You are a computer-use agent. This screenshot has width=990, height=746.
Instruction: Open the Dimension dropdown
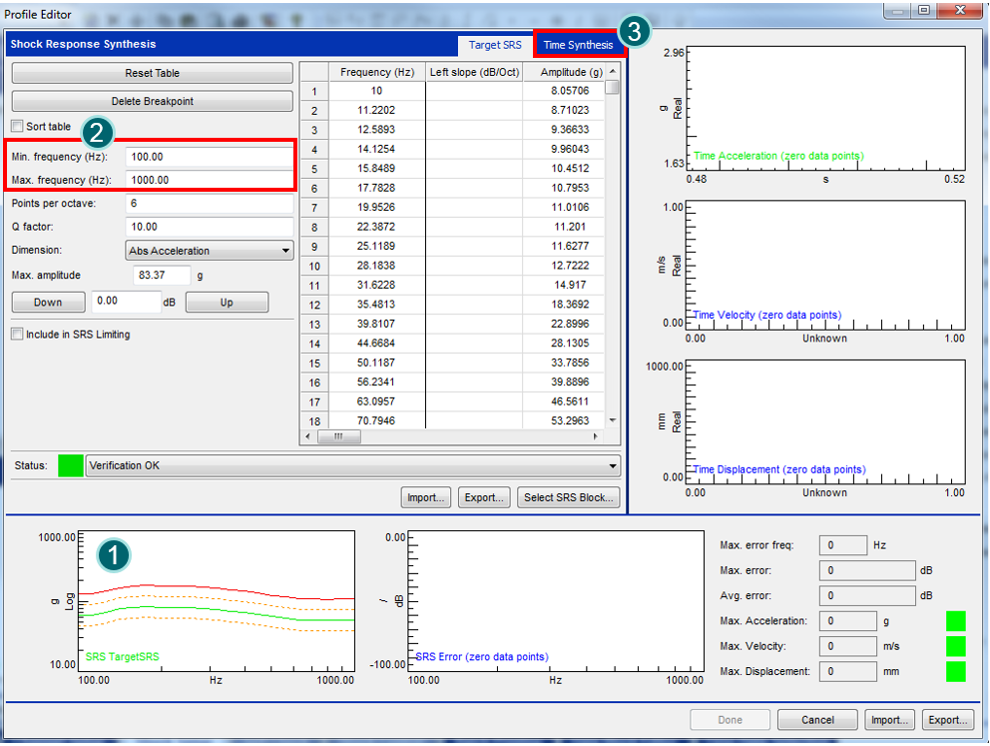210,251
